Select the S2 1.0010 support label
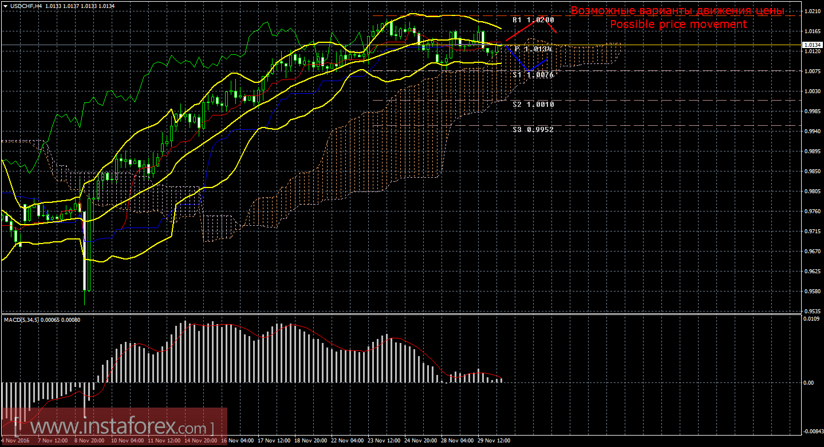The height and width of the screenshot is (447, 824). pos(533,105)
